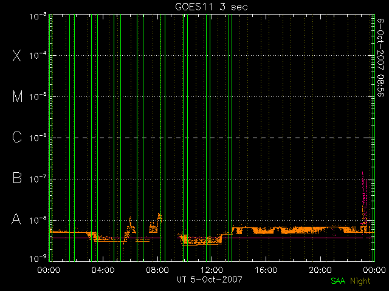Click the 08:00 time axis label
The image size is (389, 291).
pos(157,270)
